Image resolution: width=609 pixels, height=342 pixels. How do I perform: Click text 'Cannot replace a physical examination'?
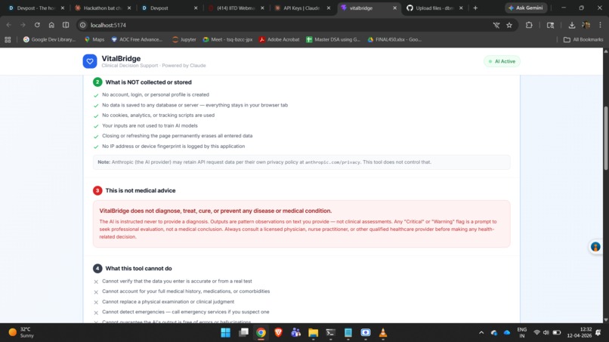click(168, 302)
